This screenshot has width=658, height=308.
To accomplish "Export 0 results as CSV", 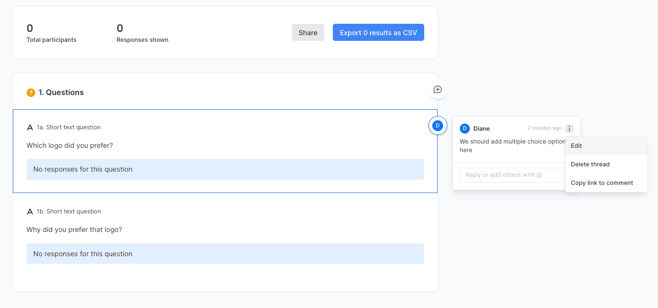I will coord(378,33).
